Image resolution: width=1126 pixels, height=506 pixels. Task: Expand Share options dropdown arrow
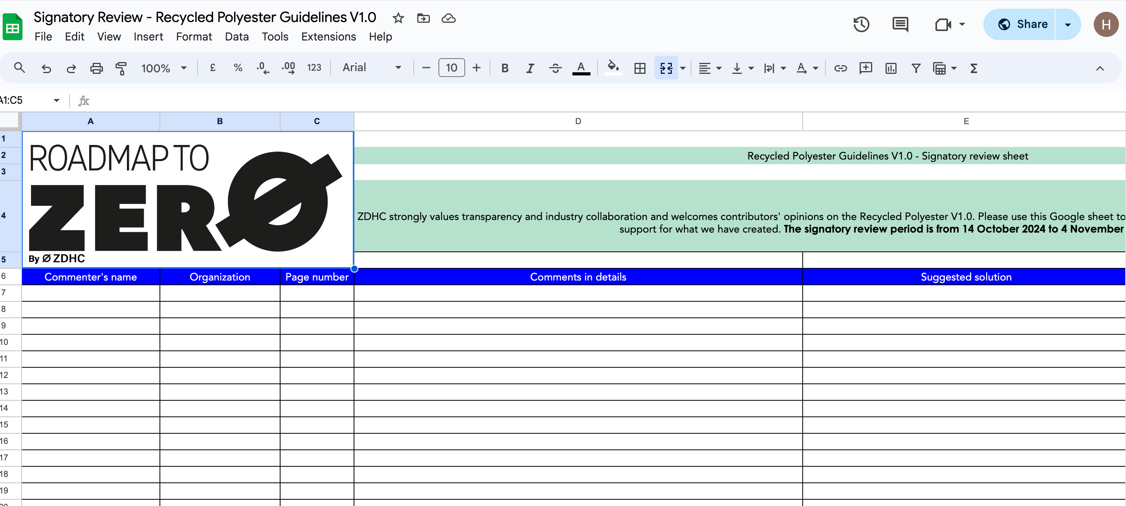coord(1067,24)
